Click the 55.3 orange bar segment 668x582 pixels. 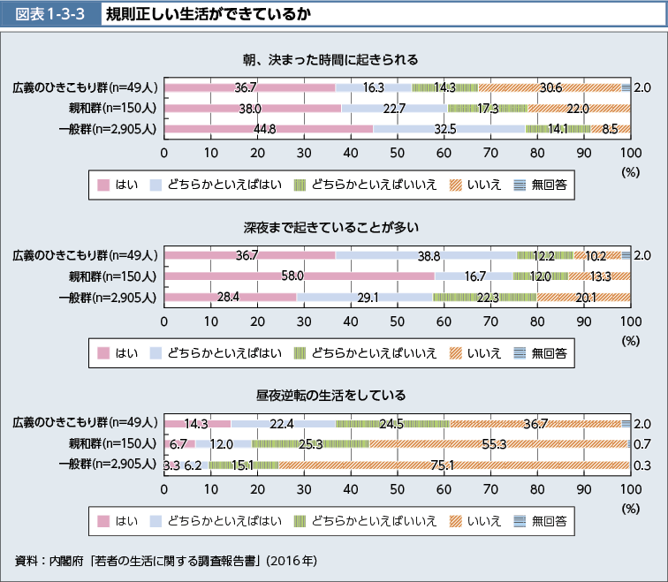pyautogui.click(x=498, y=443)
